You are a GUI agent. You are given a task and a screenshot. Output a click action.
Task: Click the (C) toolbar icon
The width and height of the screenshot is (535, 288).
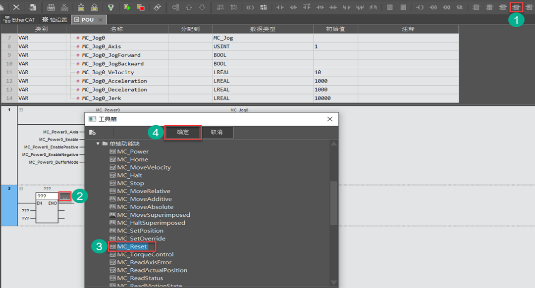250,7
